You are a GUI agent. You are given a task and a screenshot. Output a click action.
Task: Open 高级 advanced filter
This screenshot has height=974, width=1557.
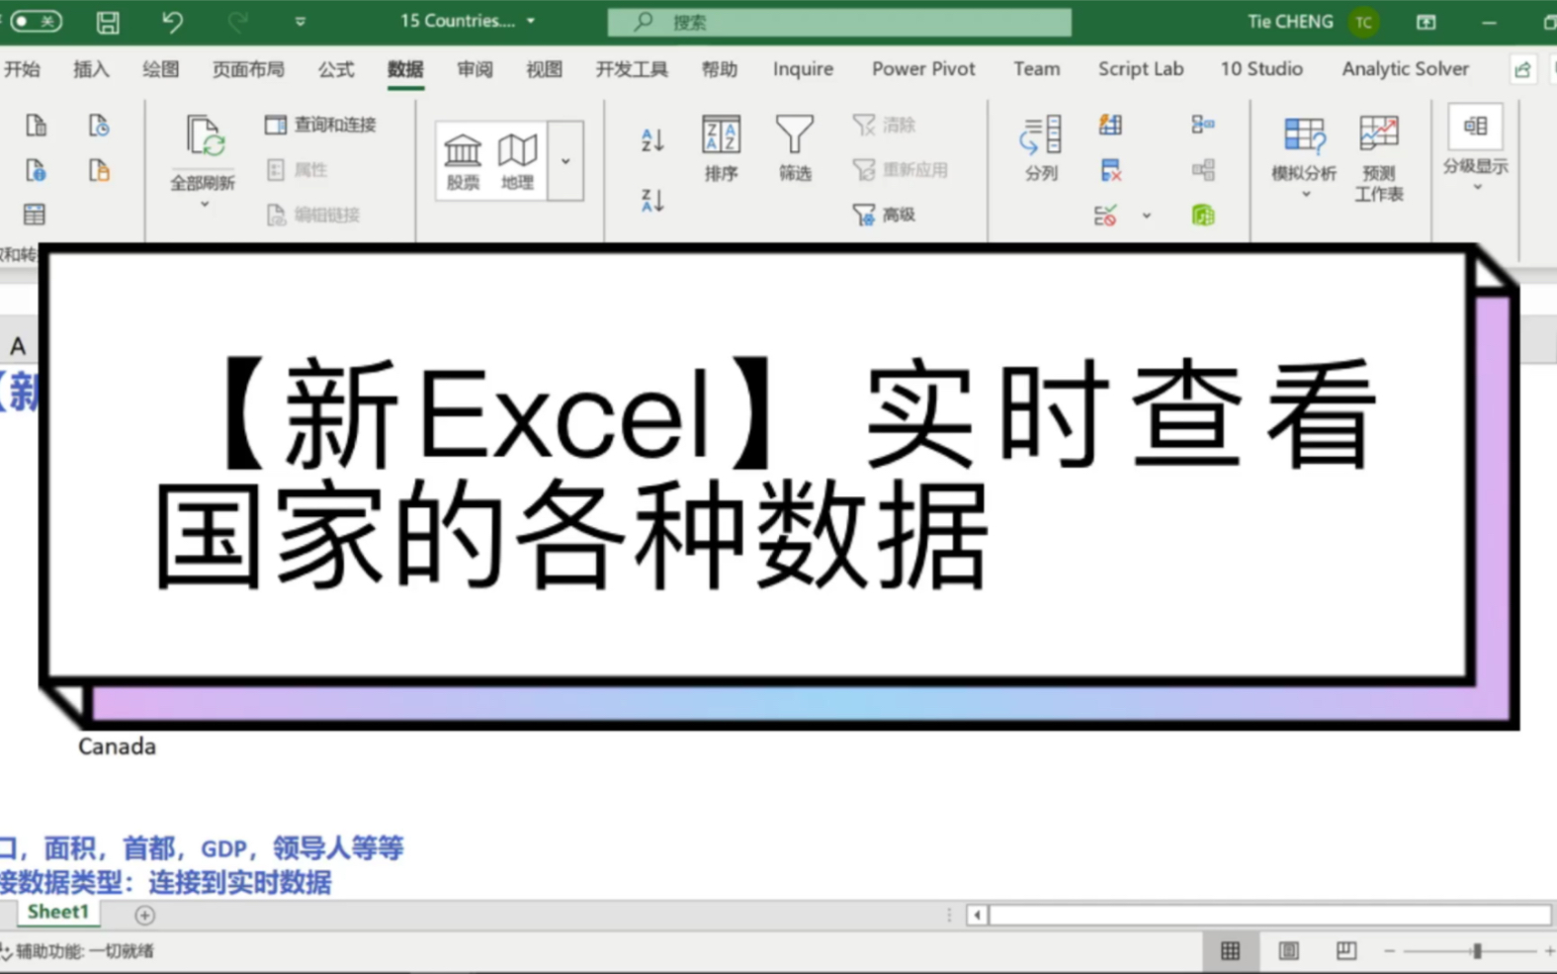(x=885, y=215)
